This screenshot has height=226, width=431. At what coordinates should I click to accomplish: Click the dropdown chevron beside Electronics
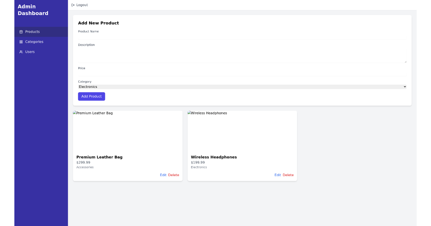(405, 86)
